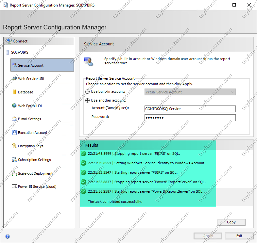The width and height of the screenshot is (257, 243).
Task: Open Execution Account page
Action: [32, 133]
